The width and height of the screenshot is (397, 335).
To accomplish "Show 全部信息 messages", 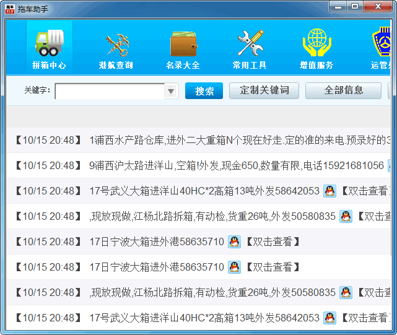I will pos(343,90).
